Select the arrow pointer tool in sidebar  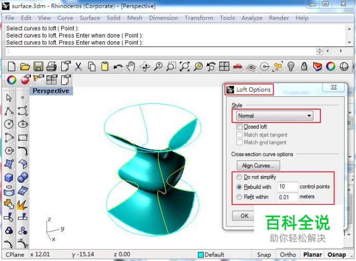[9, 98]
